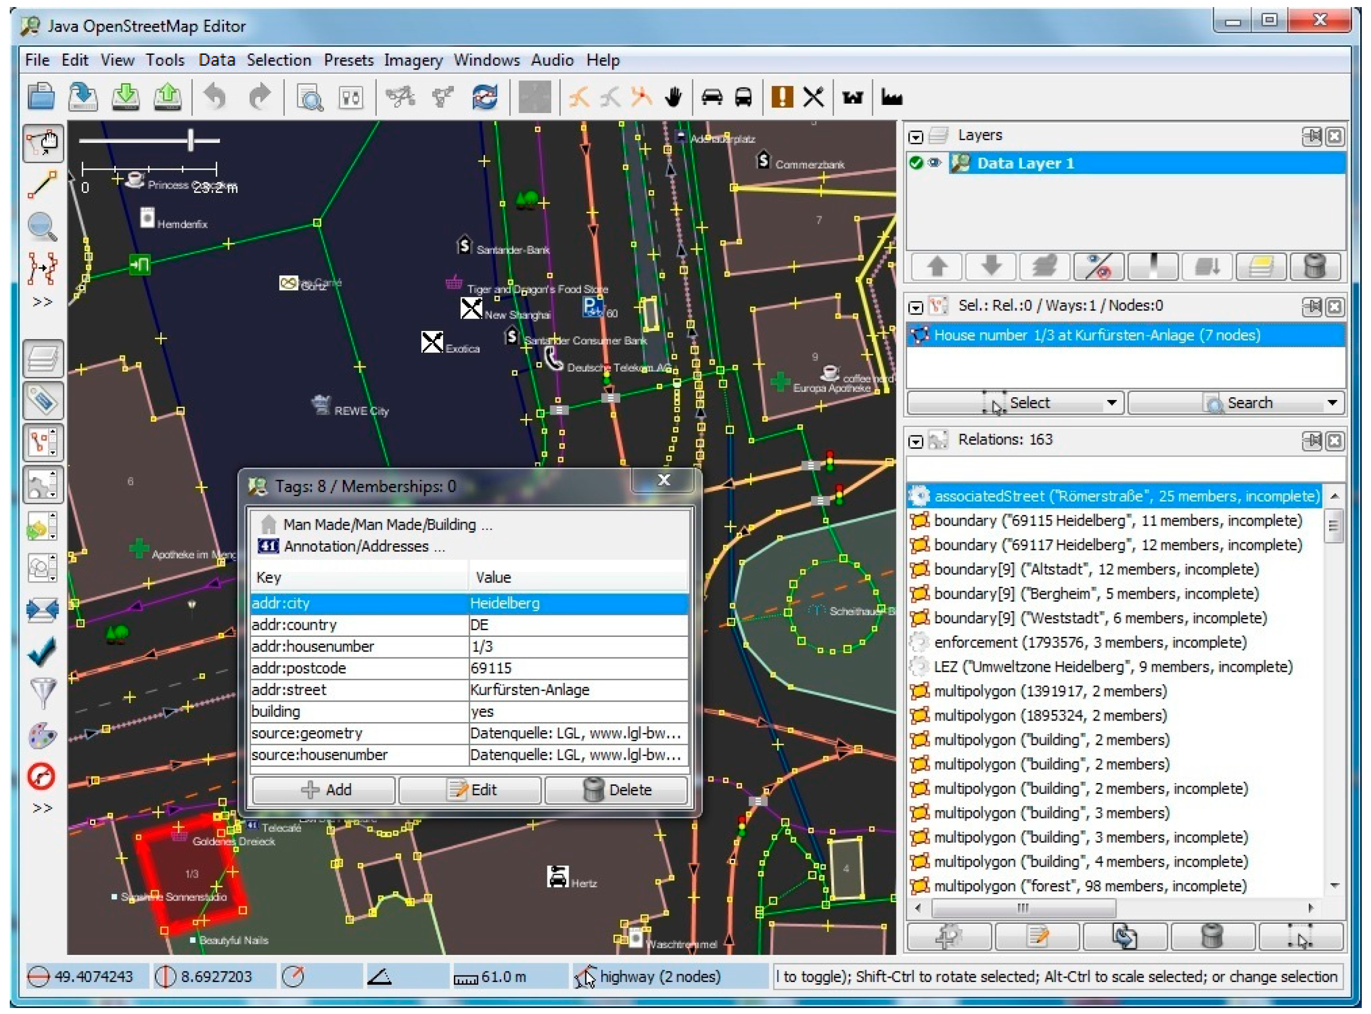Open the Imagery menu

tap(413, 60)
